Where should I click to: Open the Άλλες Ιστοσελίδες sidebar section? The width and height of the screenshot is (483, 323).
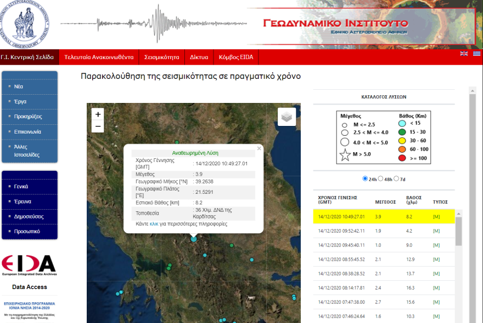click(26, 149)
